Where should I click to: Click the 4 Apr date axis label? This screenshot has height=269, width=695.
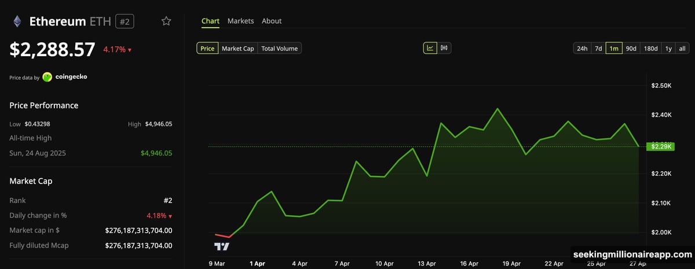click(299, 263)
